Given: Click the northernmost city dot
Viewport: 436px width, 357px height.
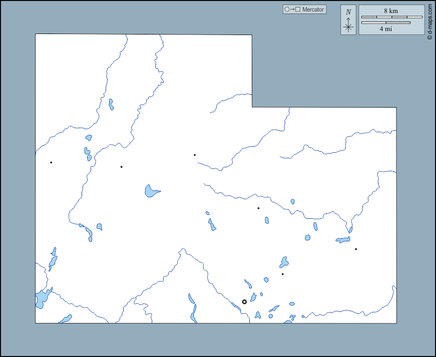Looking at the screenshot, I should click(195, 155).
